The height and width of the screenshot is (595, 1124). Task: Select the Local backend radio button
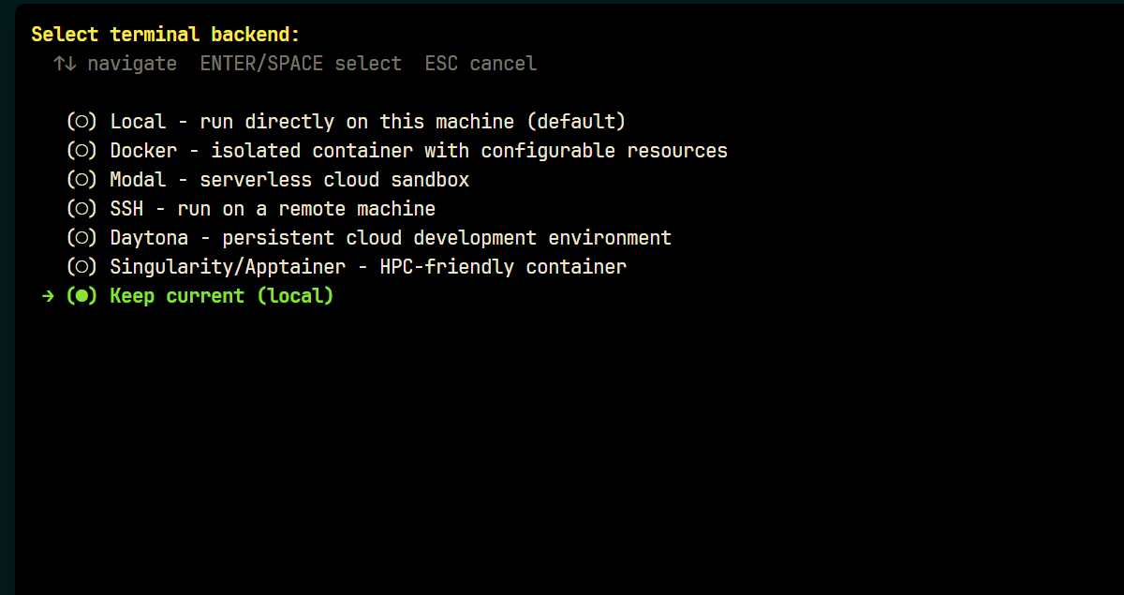pos(81,122)
